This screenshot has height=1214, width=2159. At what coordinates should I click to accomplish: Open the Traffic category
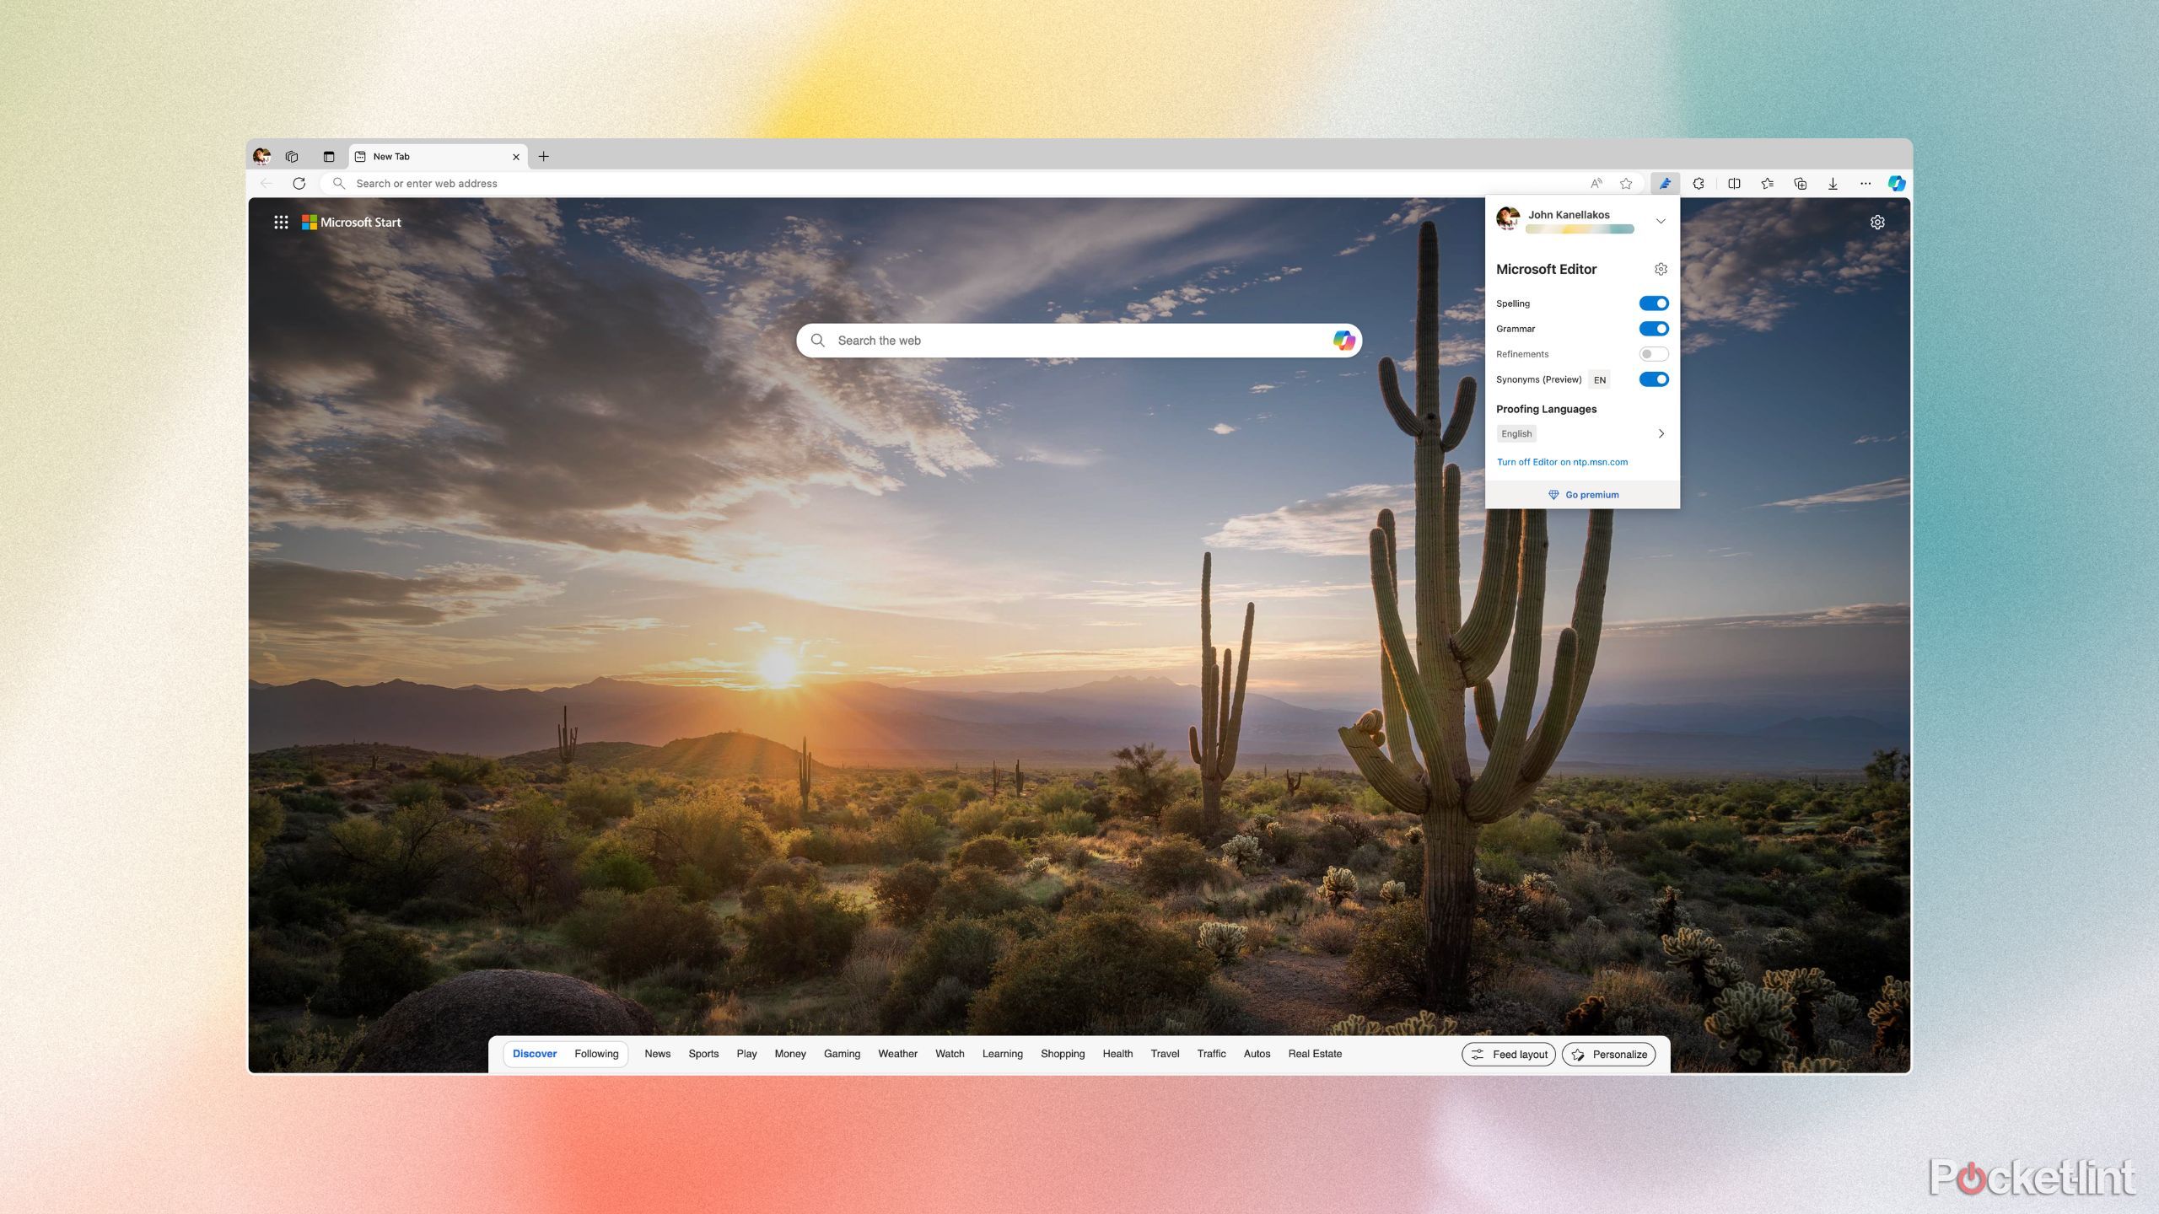pyautogui.click(x=1211, y=1054)
